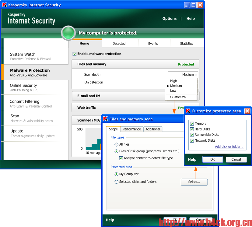This screenshot has height=227, width=252.
Task: Toggle the Removable Disks checkbox
Action: click(192, 135)
